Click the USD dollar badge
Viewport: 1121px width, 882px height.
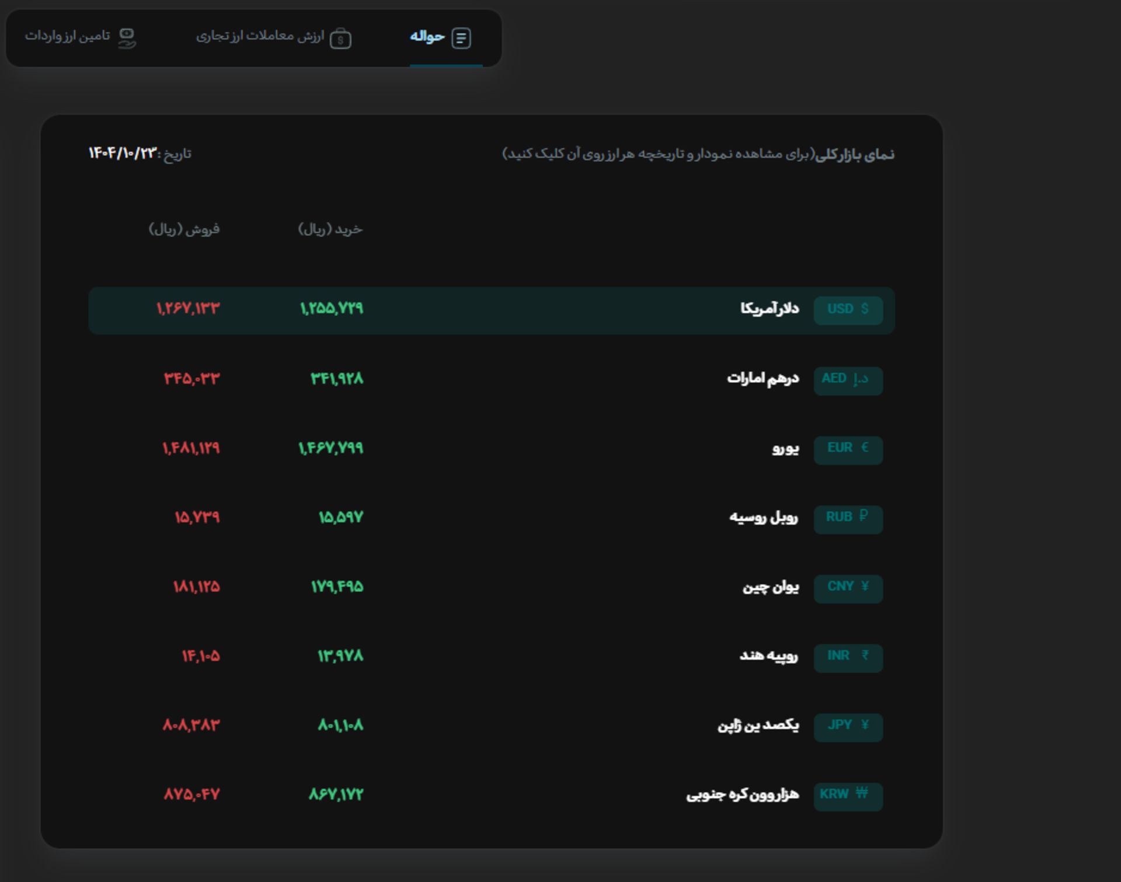848,309
